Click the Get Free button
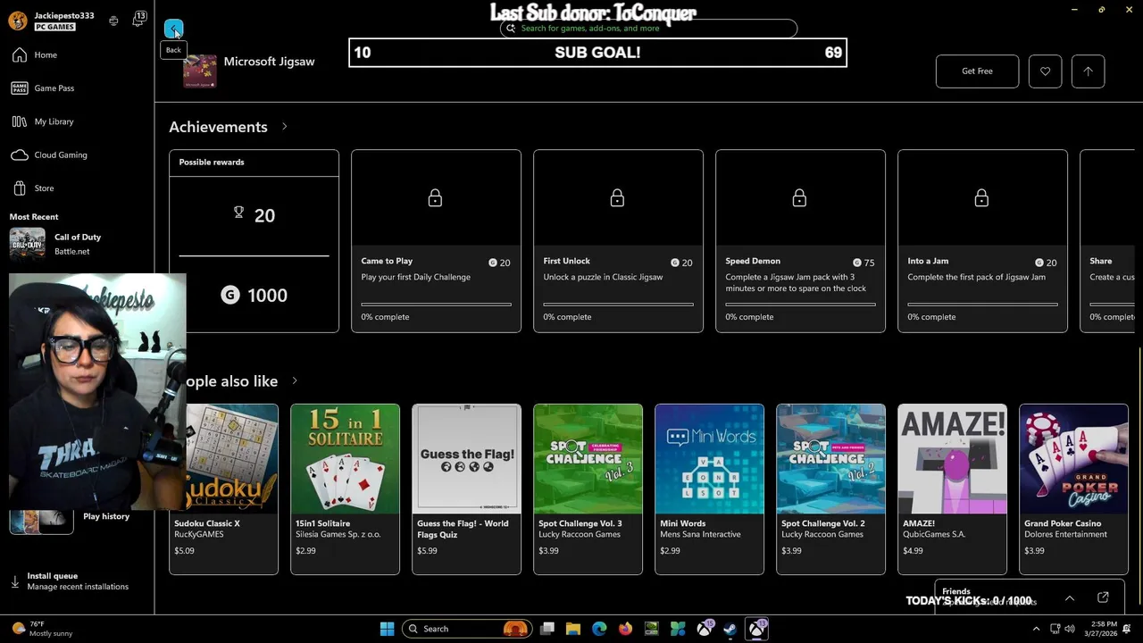Screen dimensions: 1143x643 (977, 71)
